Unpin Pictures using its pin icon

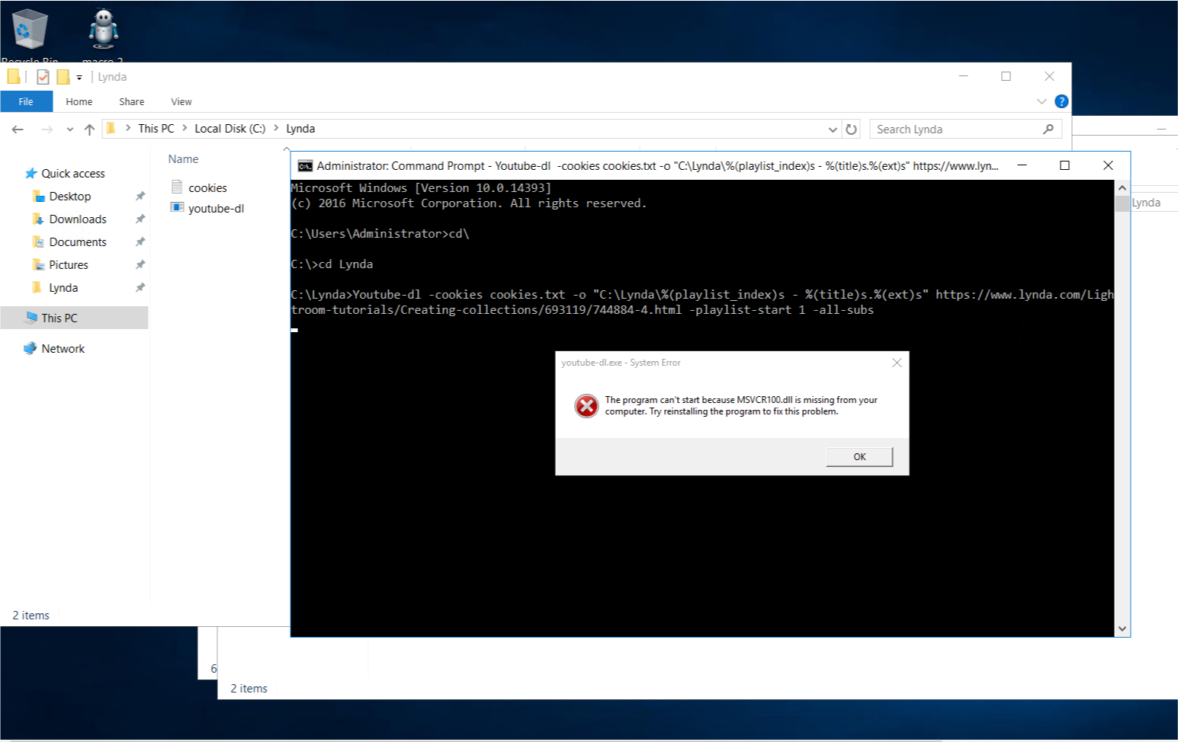tap(140, 265)
